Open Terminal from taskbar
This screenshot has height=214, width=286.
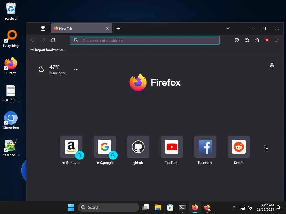182,207
